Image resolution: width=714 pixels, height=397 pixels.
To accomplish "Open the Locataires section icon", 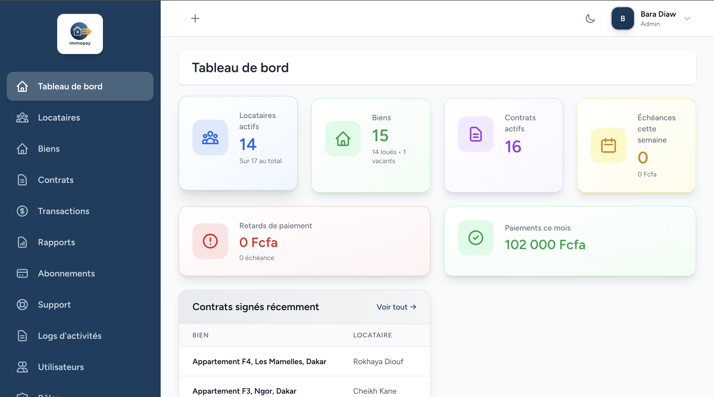I will click(22, 117).
